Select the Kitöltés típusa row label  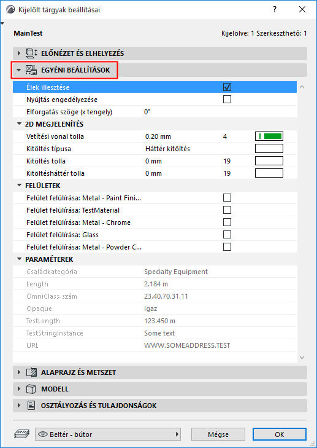click(x=48, y=149)
